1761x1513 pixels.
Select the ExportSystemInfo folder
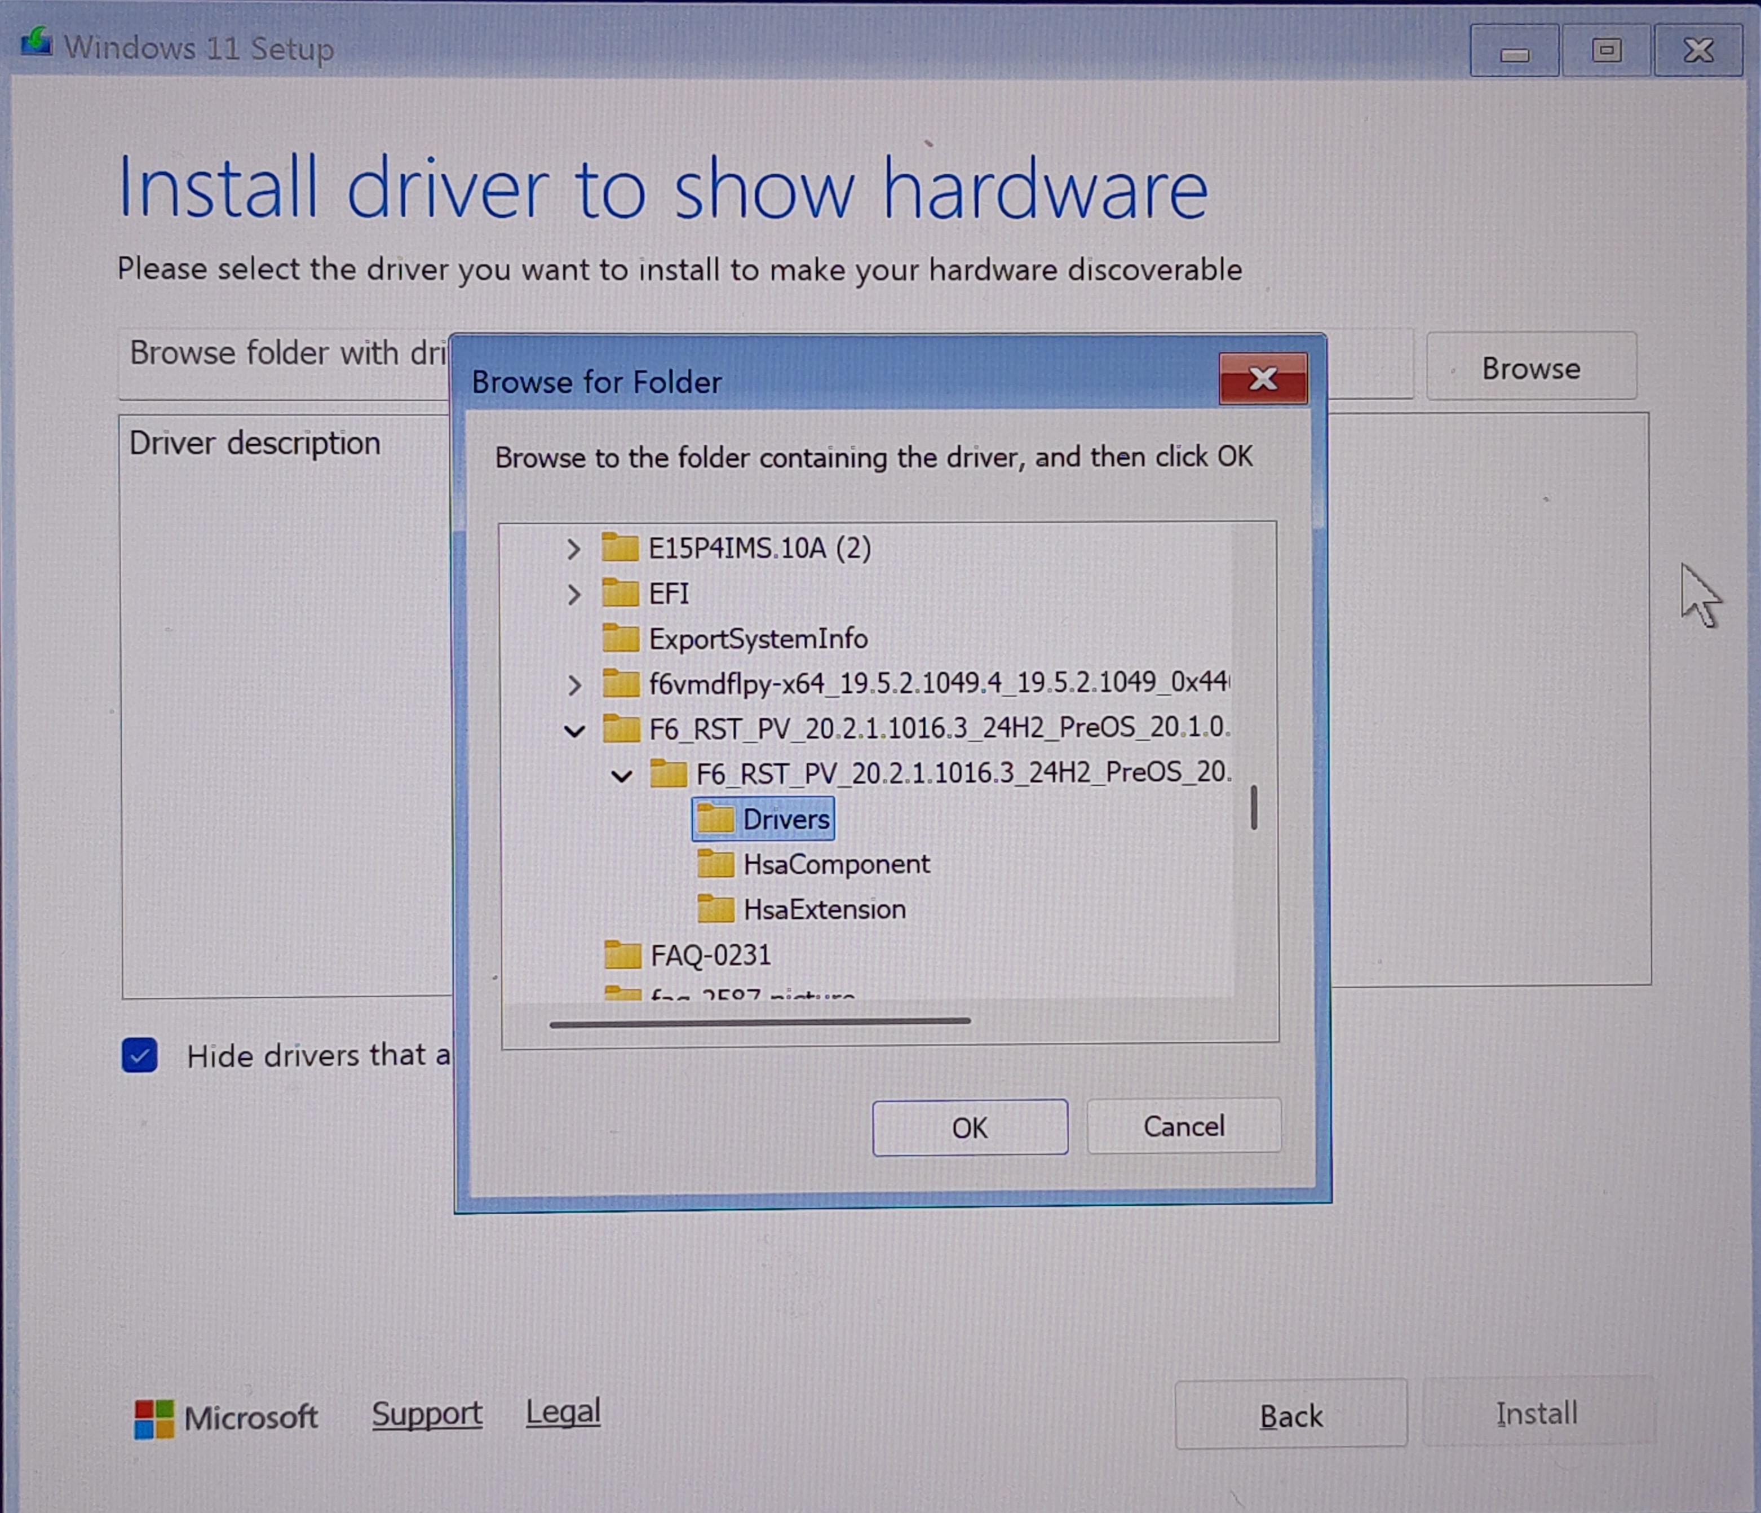[758, 638]
